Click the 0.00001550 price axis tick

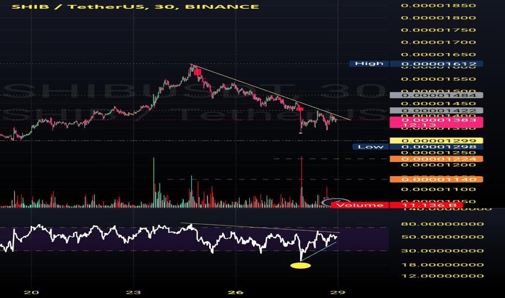(438, 79)
